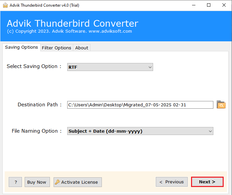Screen dimensions: 232x195
Task: Click the Buy Now button
Action: click(37, 182)
